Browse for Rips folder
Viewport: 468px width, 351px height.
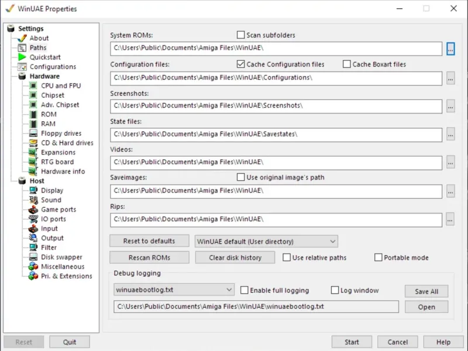point(450,220)
